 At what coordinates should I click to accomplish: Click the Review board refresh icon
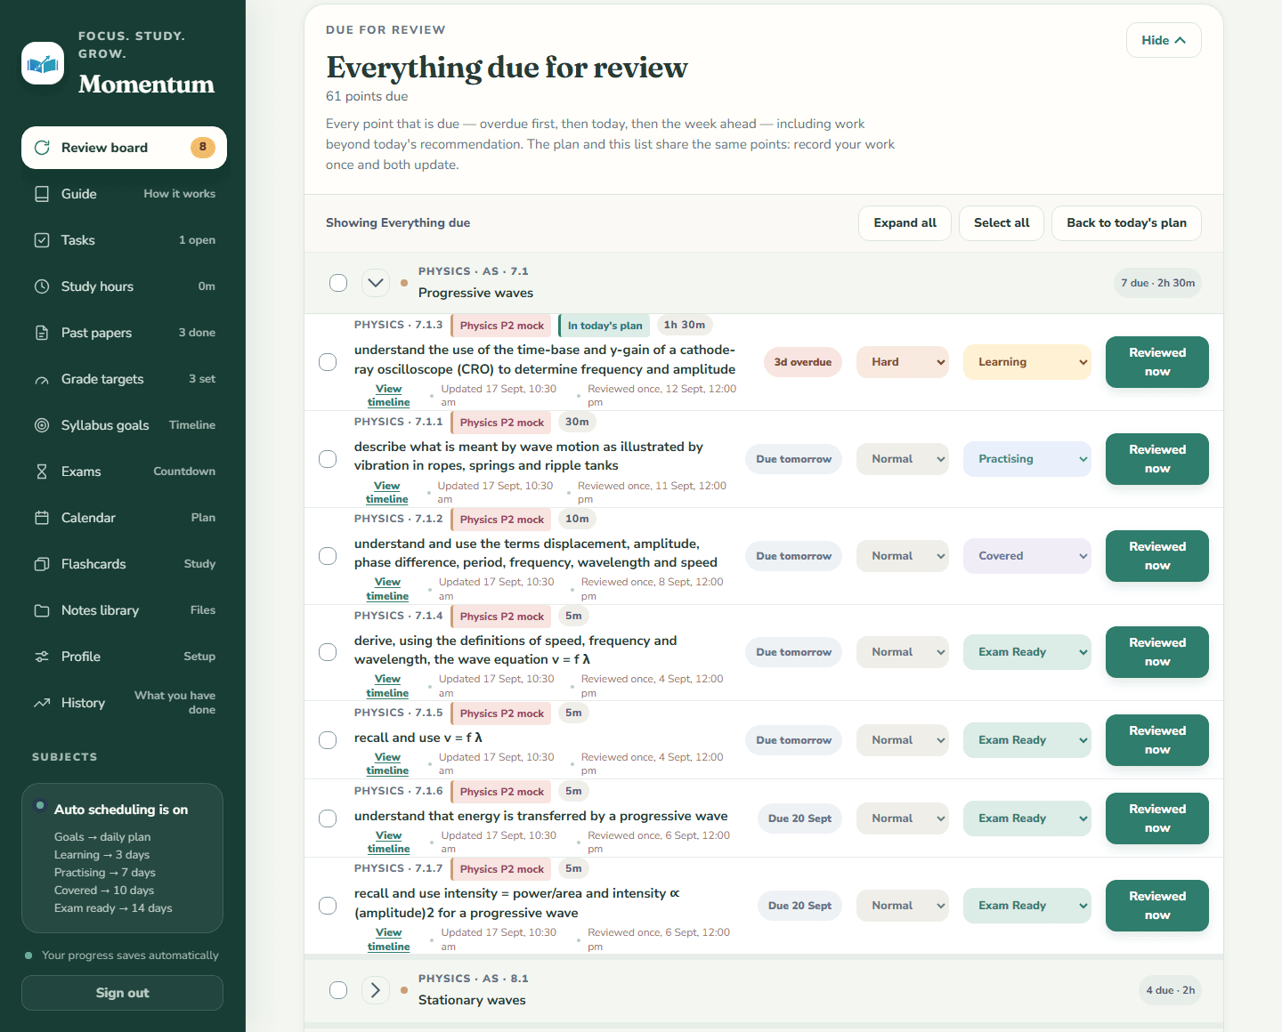pyautogui.click(x=42, y=148)
